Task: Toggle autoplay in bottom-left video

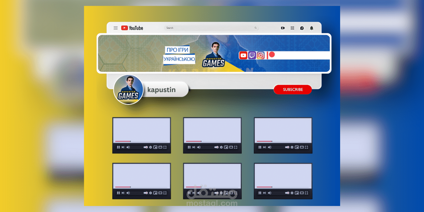Action: [x=146, y=193]
